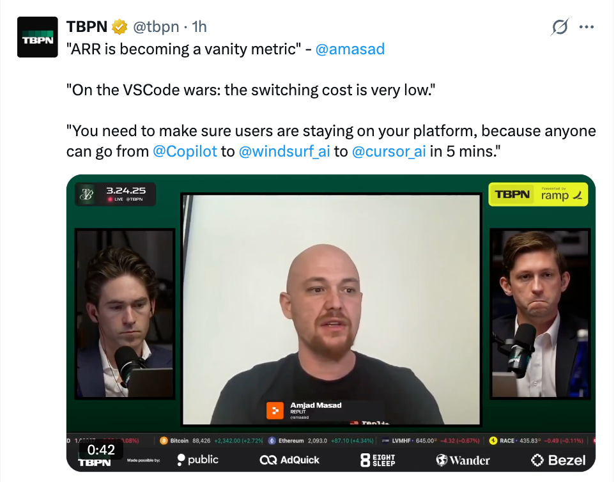Open the @cursor_ai mention link
The image size is (616, 482).
pos(389,152)
